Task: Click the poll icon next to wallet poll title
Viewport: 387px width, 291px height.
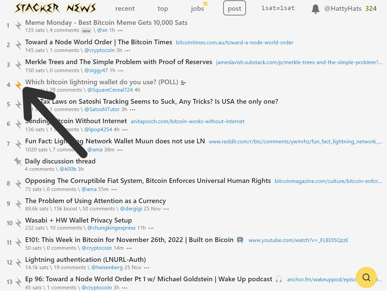Action: click(183, 83)
